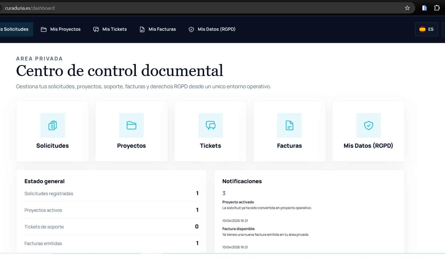Click the notifications count 3

pyautogui.click(x=224, y=193)
